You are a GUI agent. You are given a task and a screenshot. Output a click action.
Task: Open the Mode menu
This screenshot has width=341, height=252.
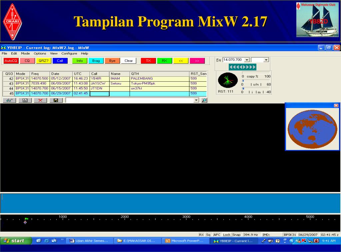[x=25, y=53]
